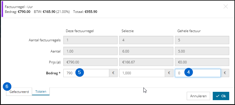This screenshot has width=235, height=105.
Task: Click the Aantal factuurregels label
Action: coord(45,40)
